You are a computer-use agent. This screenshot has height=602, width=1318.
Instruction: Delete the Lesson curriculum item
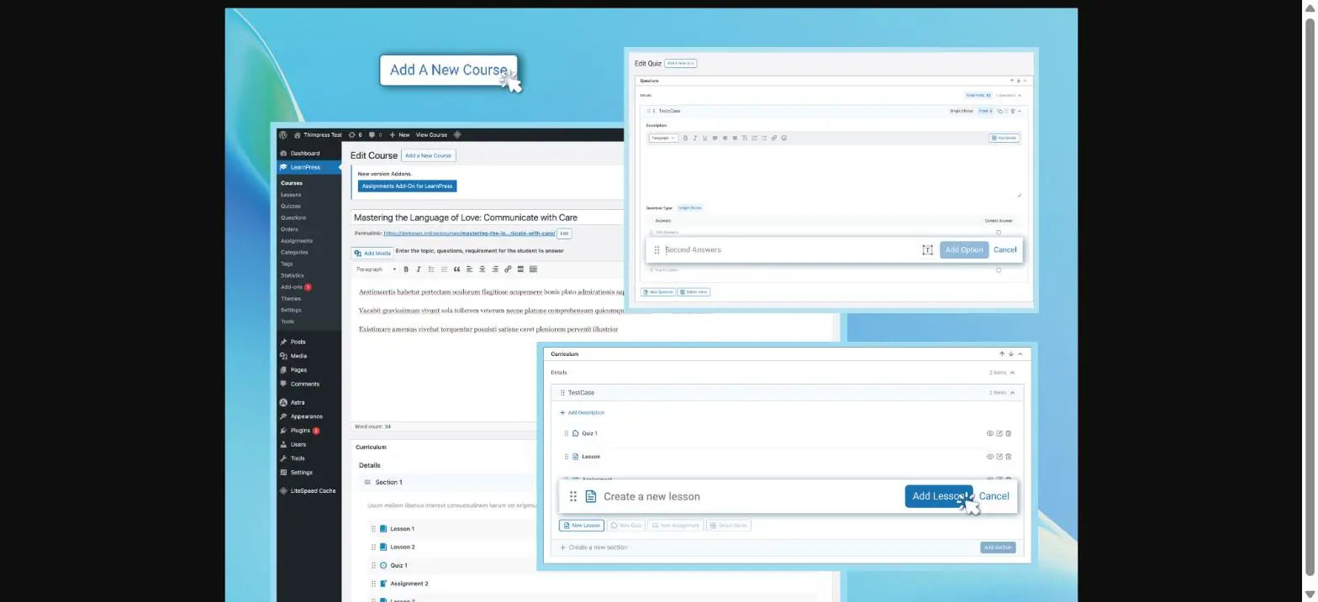pos(1009,457)
